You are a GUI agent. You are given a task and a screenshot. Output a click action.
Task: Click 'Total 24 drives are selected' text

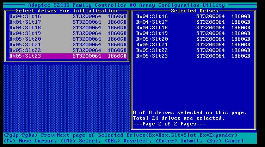179,118
